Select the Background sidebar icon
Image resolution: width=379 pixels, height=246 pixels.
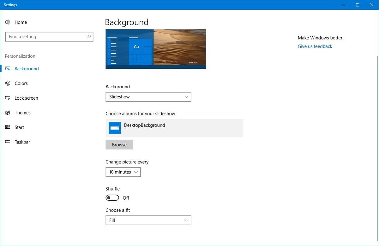8,68
